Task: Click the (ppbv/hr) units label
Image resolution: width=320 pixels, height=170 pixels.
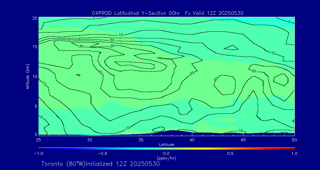Action: pyautogui.click(x=166, y=158)
